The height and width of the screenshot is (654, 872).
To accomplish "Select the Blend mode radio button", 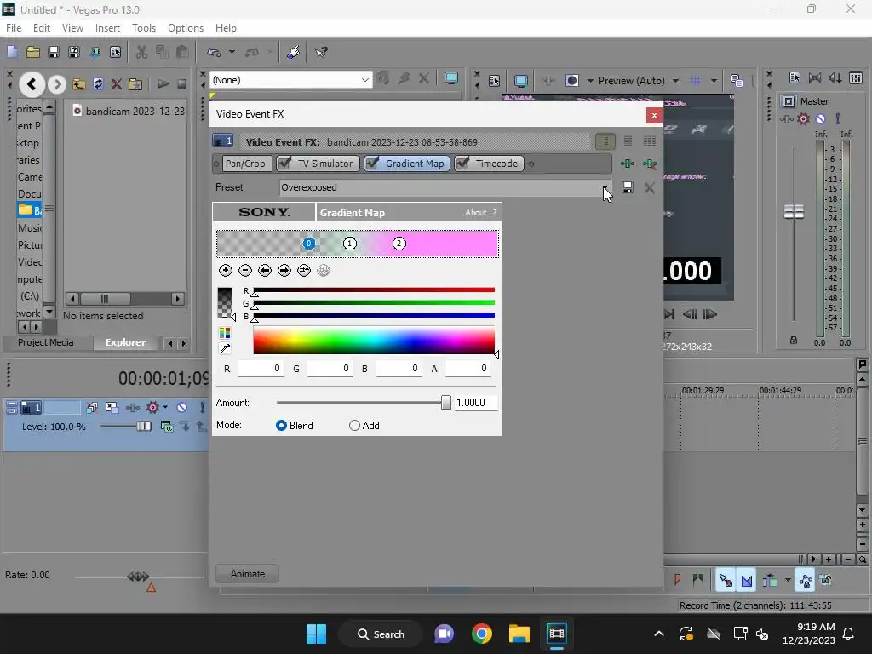I will coord(281,426).
